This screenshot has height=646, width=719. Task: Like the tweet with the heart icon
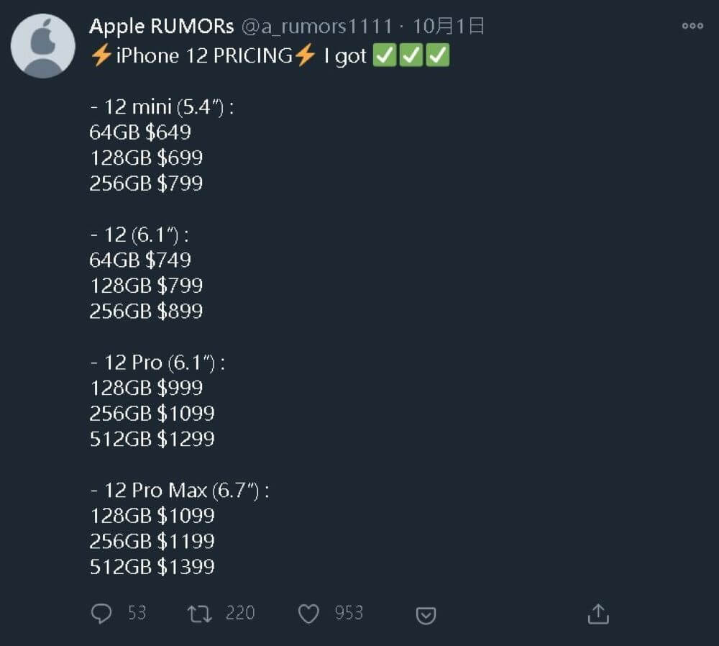tap(308, 614)
